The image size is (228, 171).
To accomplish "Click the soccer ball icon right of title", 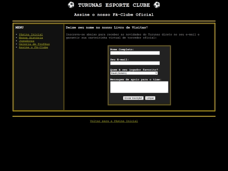I will [157, 5].
